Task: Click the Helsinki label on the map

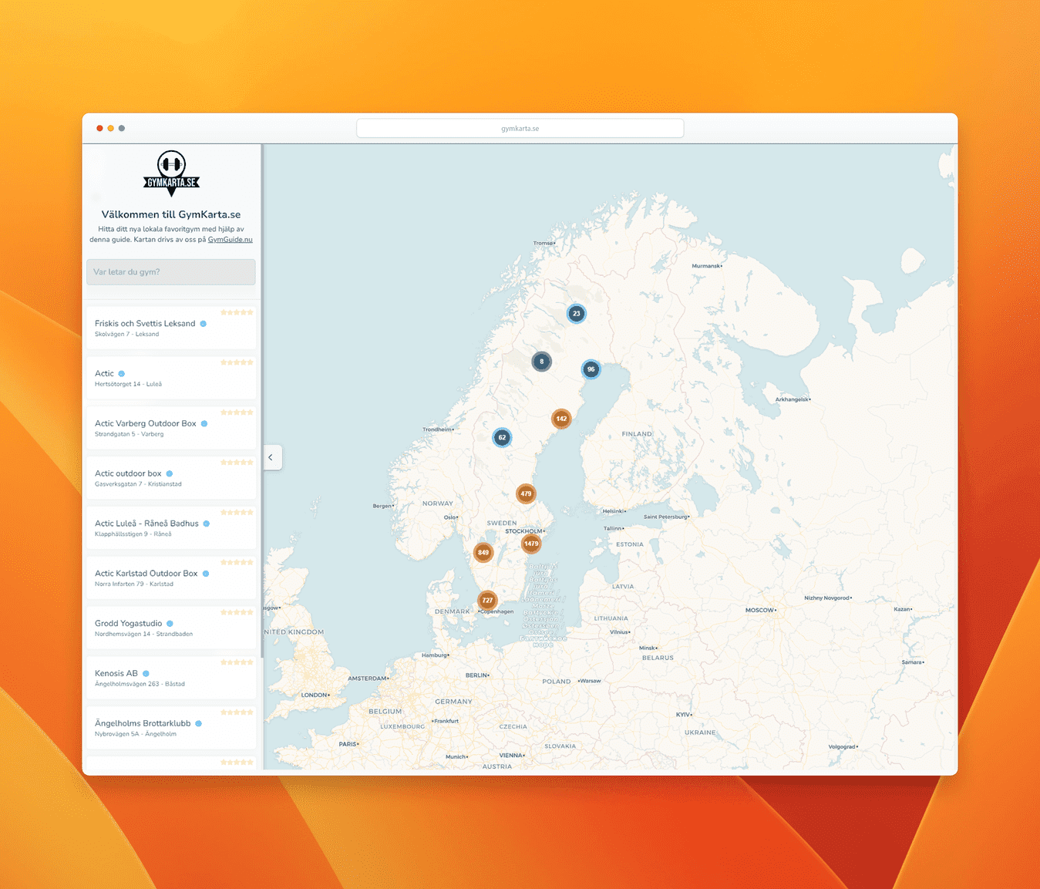Action: tap(614, 511)
